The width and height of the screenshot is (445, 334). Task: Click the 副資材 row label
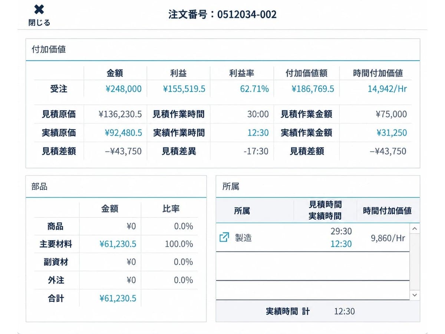pyautogui.click(x=56, y=262)
